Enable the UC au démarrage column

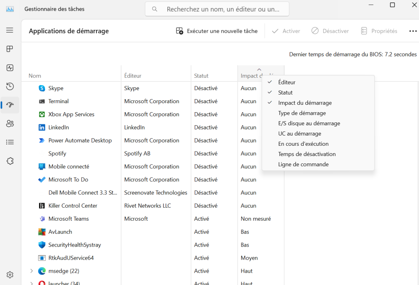pos(318,133)
